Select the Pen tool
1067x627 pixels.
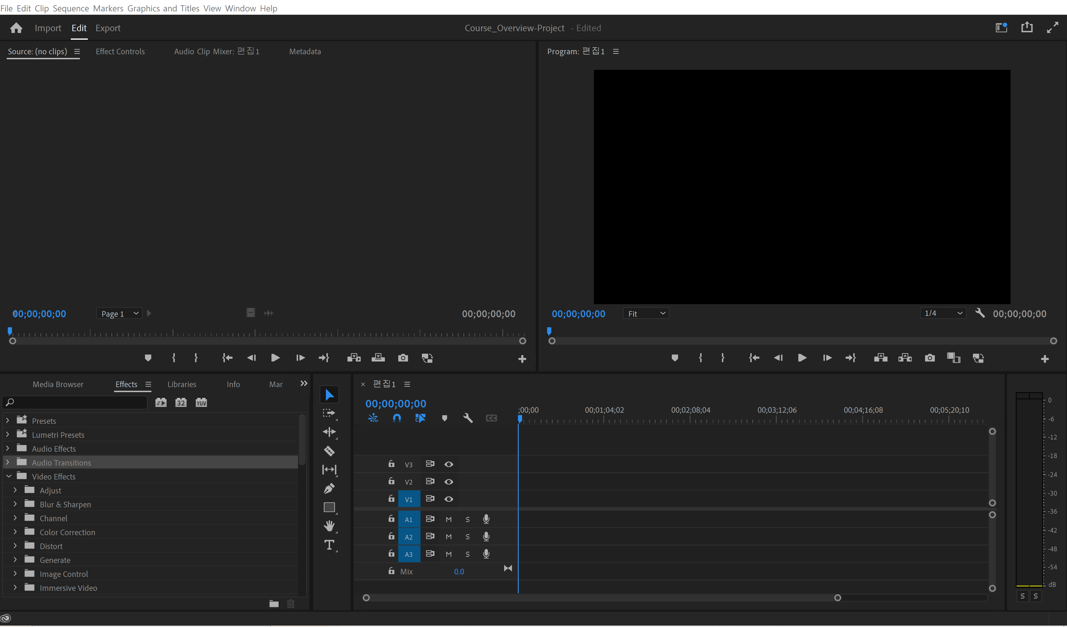pyautogui.click(x=329, y=489)
